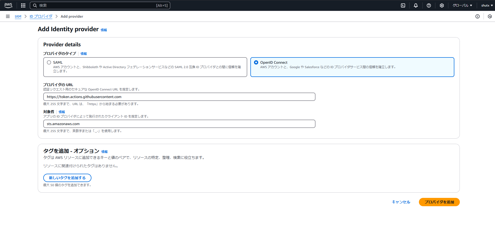Click the 新しいタグを追加する button
495x240 pixels.
(67, 178)
